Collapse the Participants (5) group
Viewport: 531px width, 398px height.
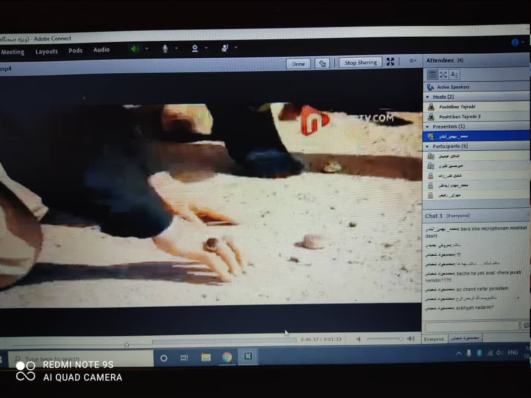pos(428,146)
